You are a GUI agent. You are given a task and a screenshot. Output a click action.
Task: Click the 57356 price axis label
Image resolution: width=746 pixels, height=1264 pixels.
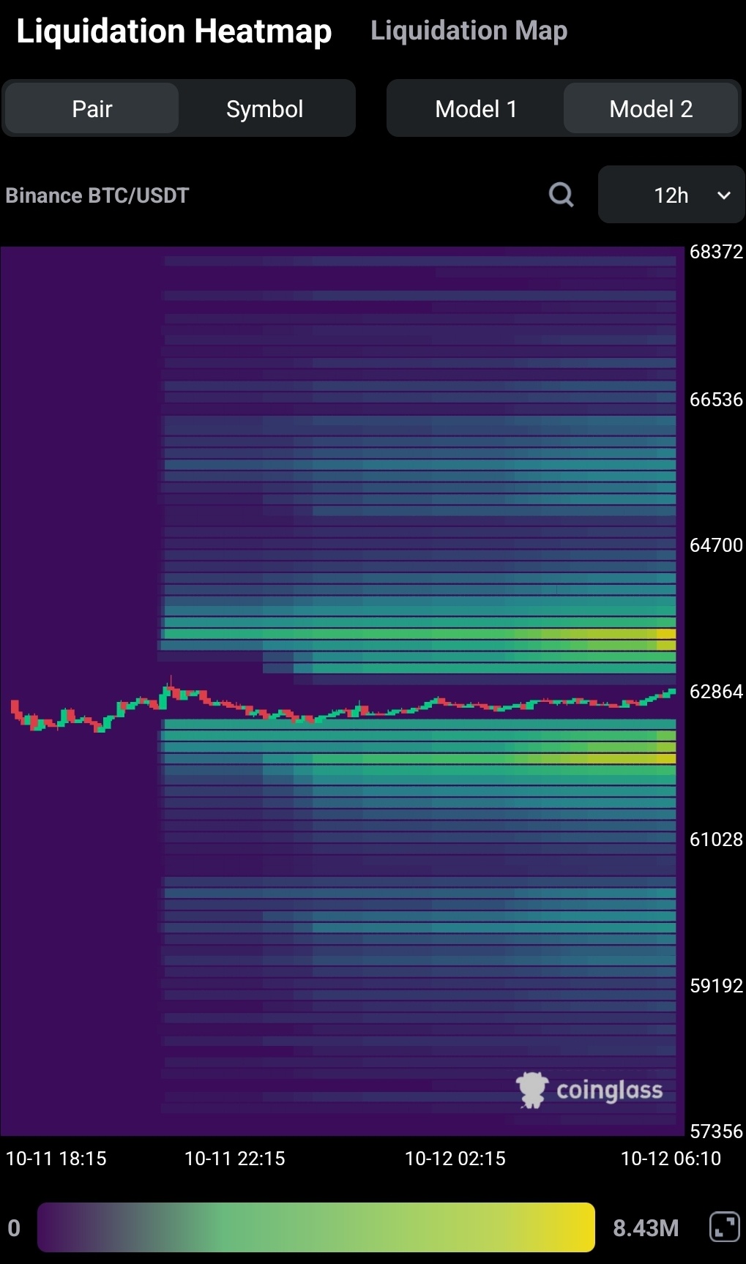716,1132
